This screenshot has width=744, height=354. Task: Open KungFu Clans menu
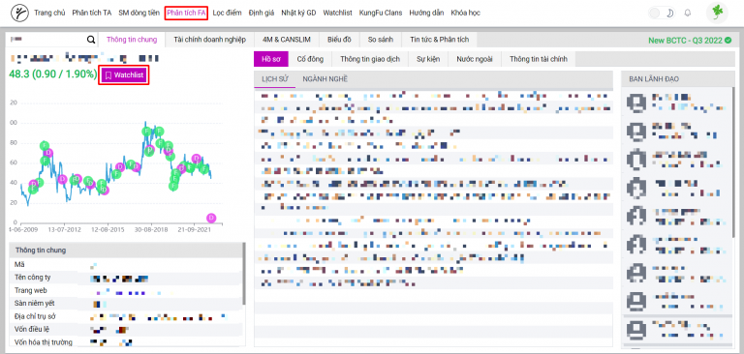[381, 13]
